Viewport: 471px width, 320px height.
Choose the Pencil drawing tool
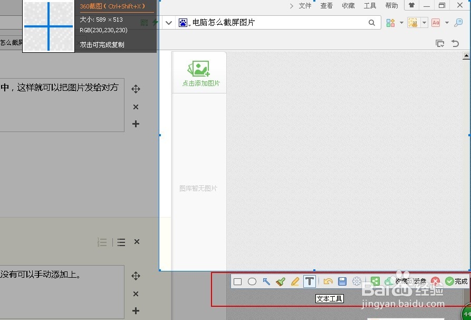tap(294, 281)
